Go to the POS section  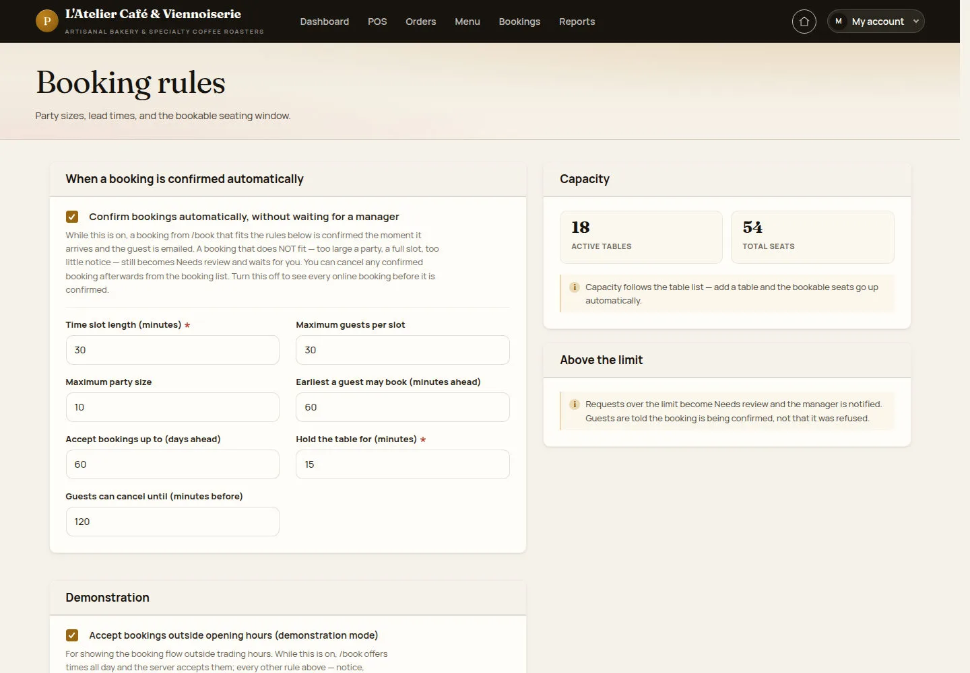pos(377,22)
